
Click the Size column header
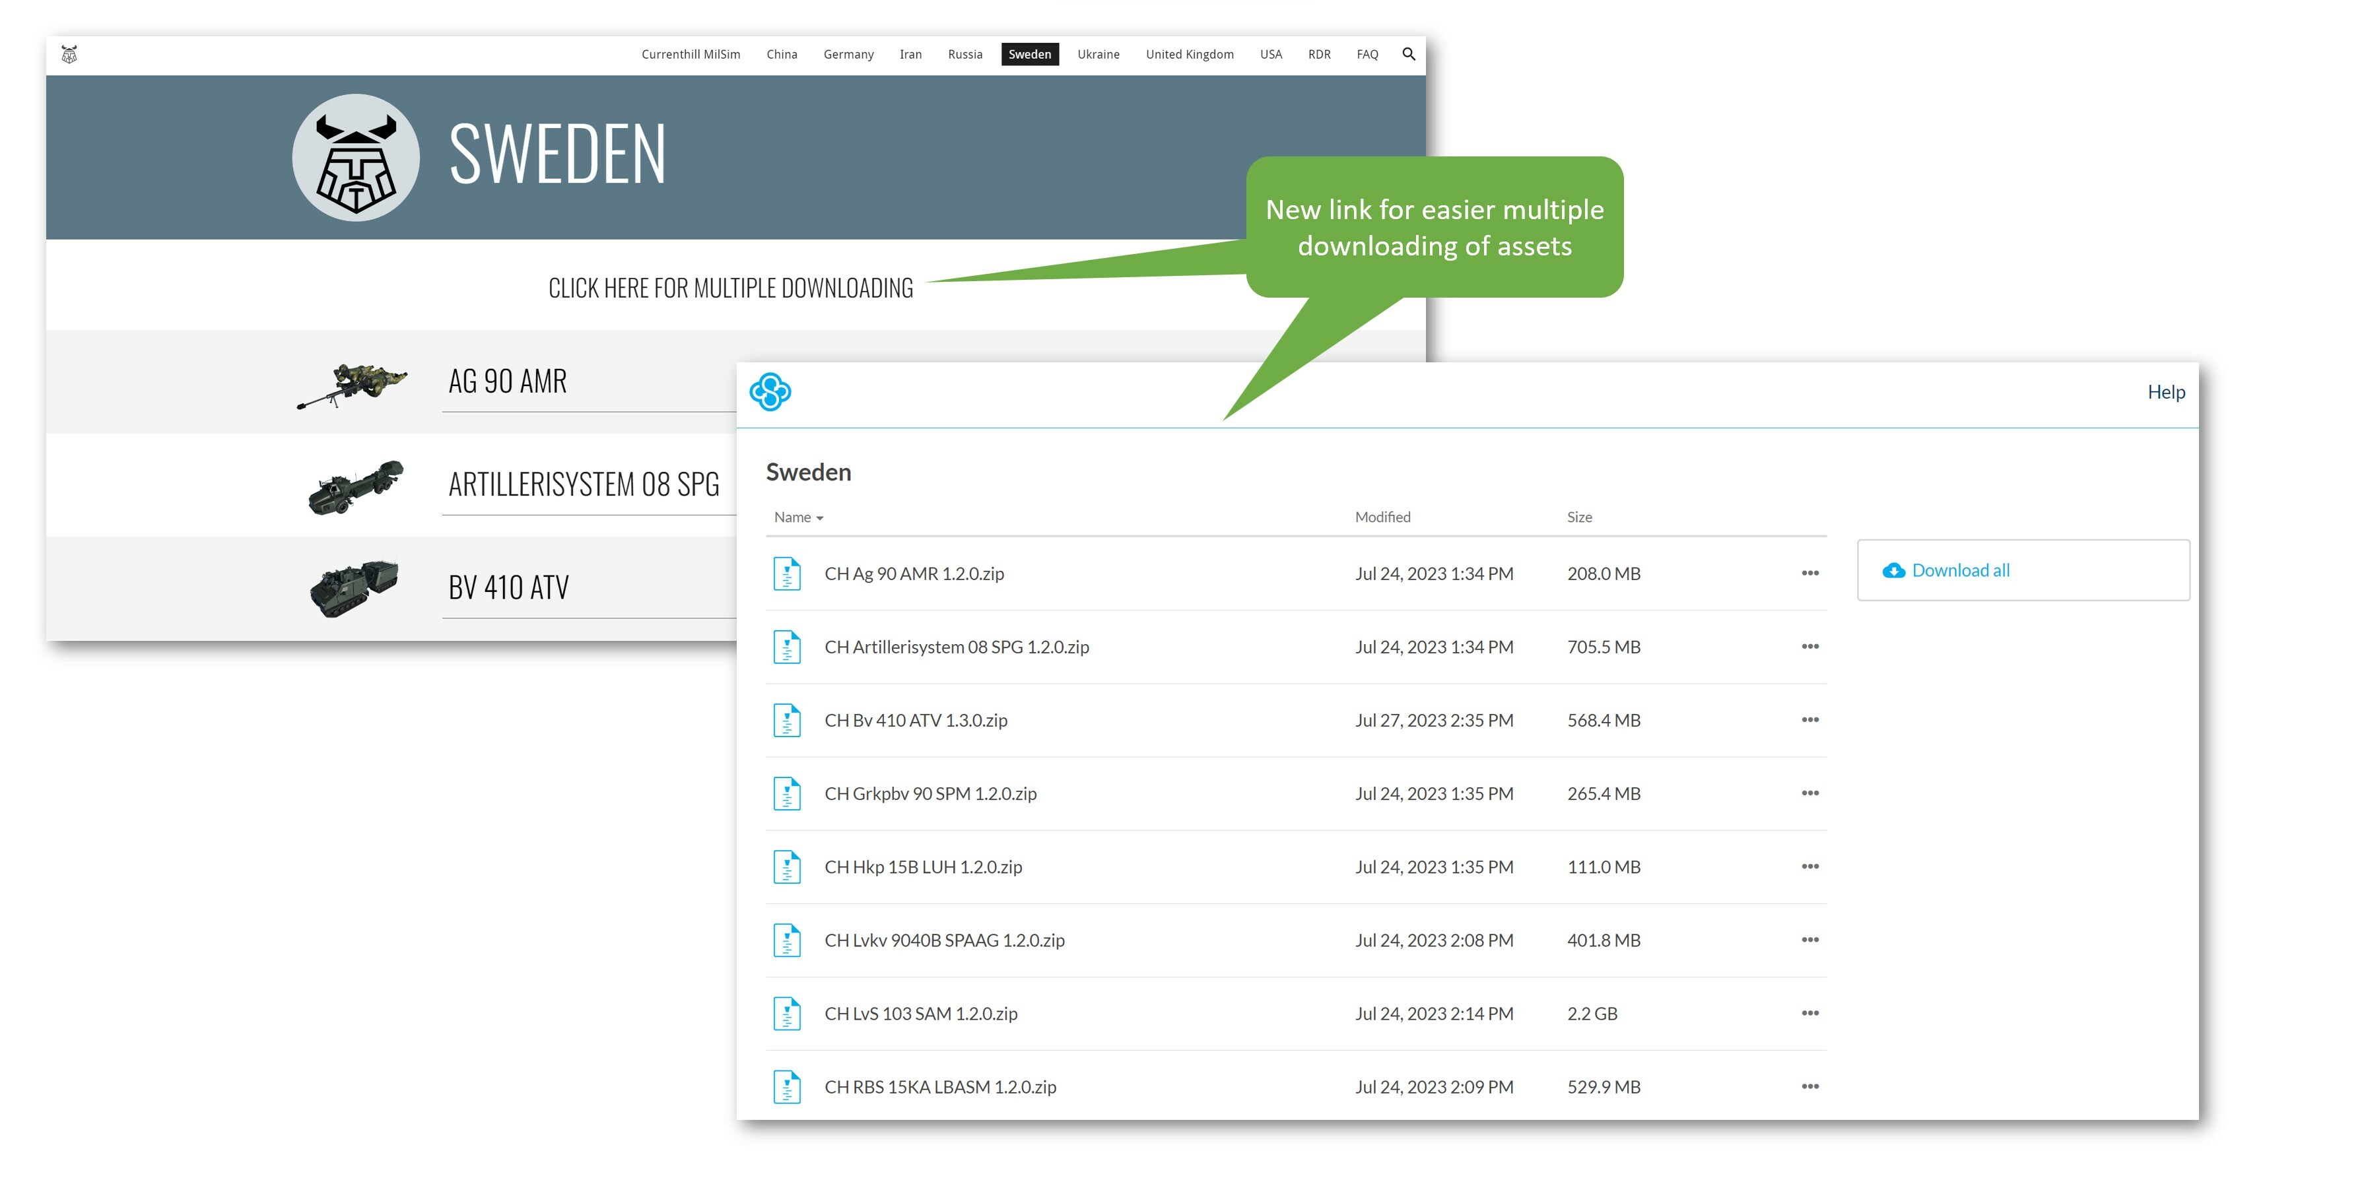click(1579, 517)
